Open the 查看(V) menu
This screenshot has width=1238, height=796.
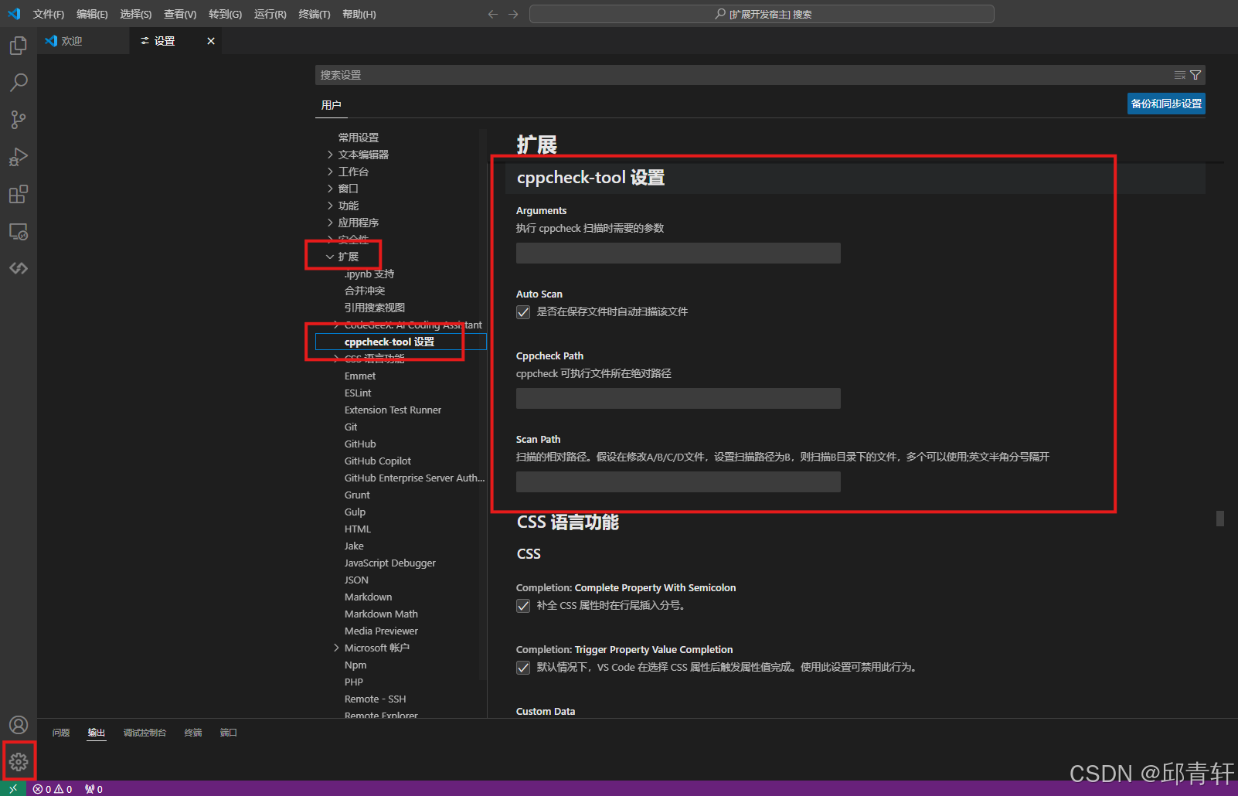pos(180,14)
